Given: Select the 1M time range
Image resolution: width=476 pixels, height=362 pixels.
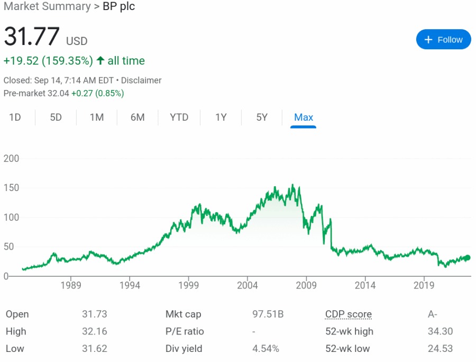Looking at the screenshot, I should (x=96, y=117).
